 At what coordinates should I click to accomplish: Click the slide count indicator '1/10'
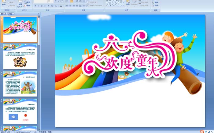click(x=6, y=132)
